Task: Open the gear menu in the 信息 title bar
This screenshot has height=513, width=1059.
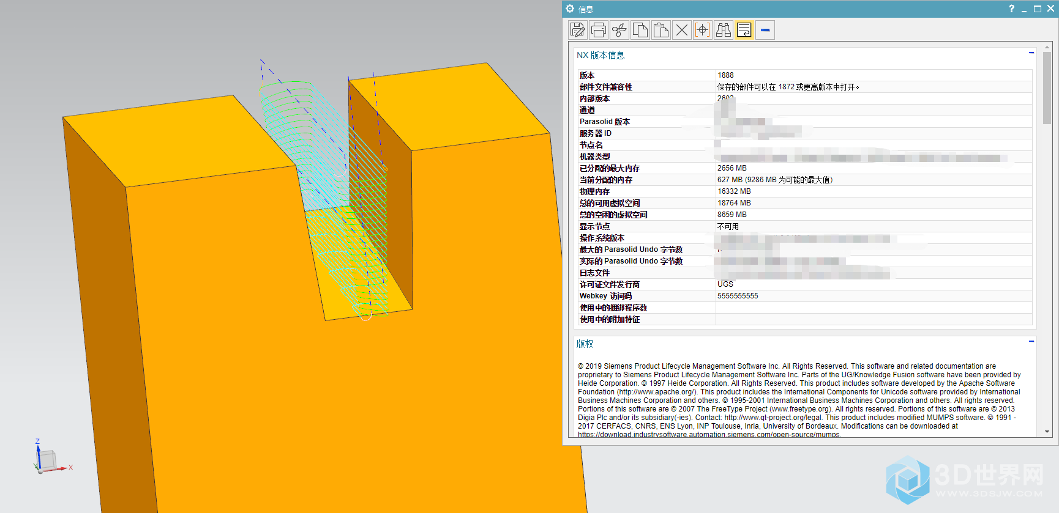Action: click(570, 9)
